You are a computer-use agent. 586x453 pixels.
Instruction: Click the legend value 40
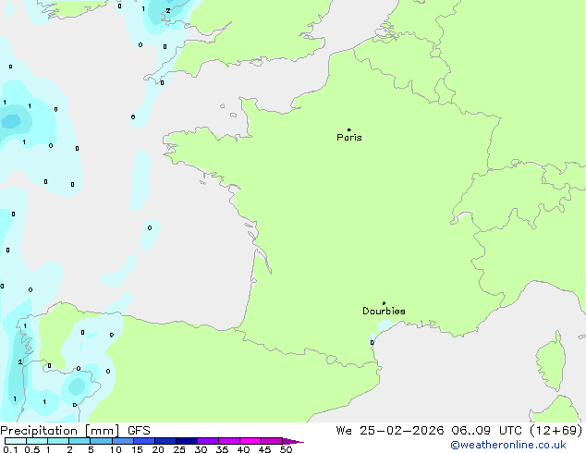(243, 449)
